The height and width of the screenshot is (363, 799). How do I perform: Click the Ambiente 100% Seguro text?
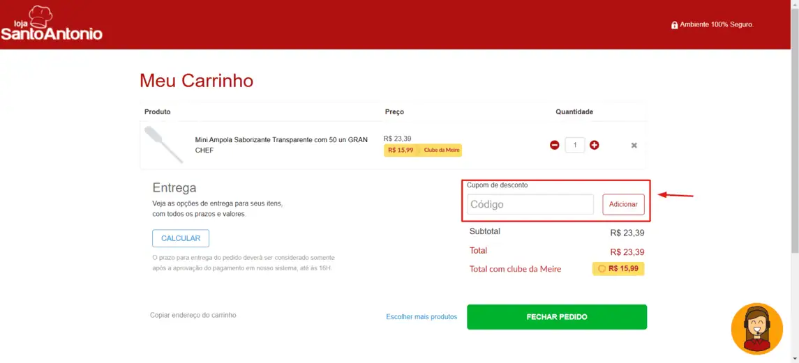pos(717,24)
